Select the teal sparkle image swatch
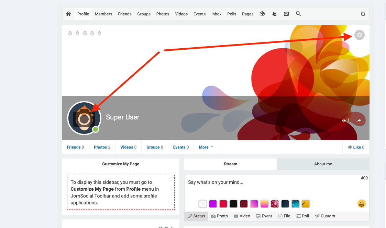This screenshot has width=386, height=228. point(295,204)
